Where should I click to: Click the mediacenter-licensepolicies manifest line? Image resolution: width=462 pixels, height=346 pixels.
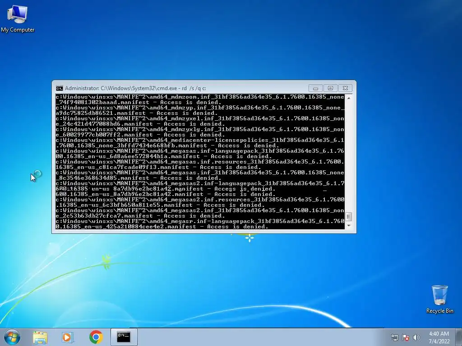[200, 140]
